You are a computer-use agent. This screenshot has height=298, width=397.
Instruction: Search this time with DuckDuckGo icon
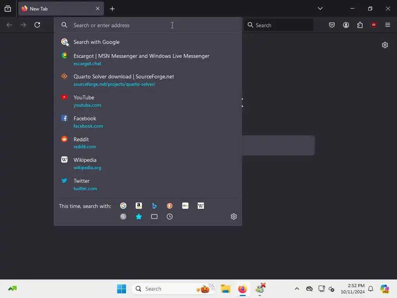click(x=170, y=206)
